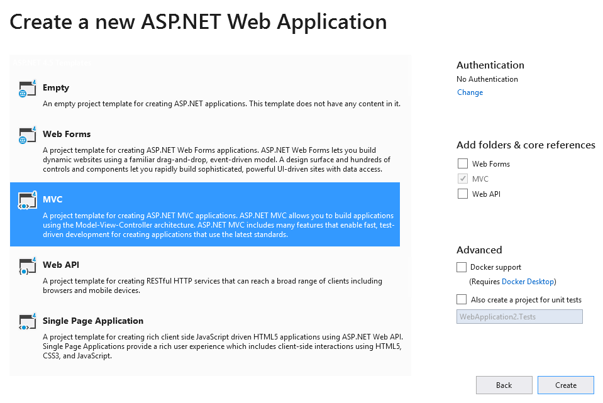The image size is (603, 403).
Task: Tick Also create a project for unit tests
Action: click(462, 300)
